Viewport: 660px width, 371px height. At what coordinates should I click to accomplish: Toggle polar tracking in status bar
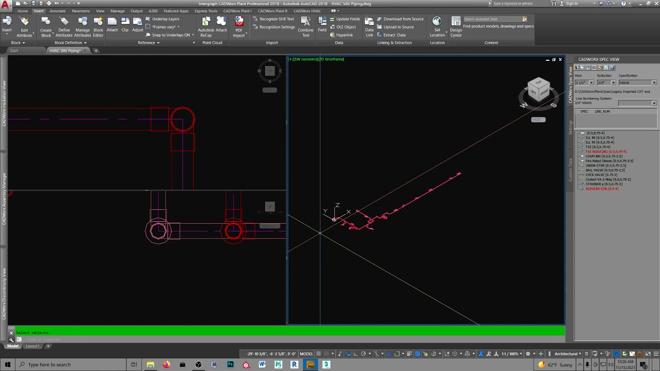coord(364,353)
